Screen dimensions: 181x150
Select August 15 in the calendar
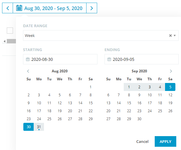tap(91, 103)
